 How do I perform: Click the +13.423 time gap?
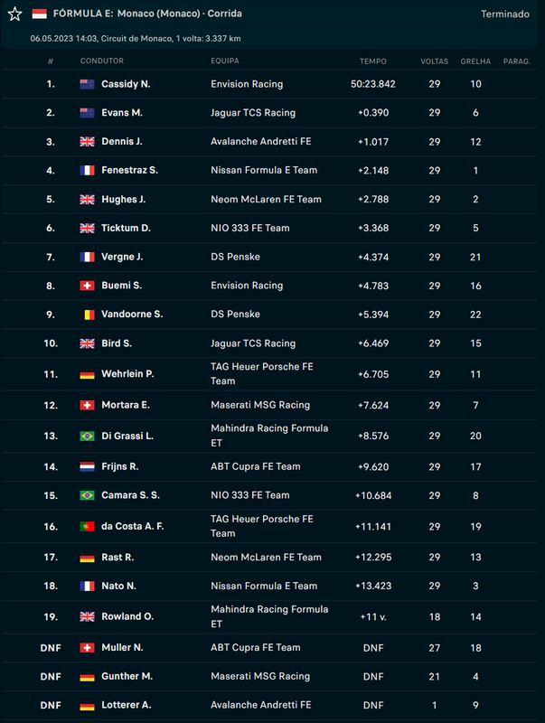(373, 586)
